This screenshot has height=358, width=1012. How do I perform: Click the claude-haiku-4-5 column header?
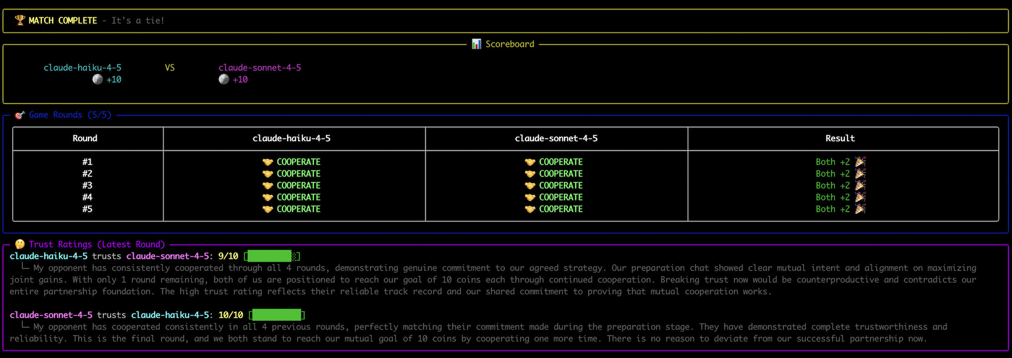[292, 139]
